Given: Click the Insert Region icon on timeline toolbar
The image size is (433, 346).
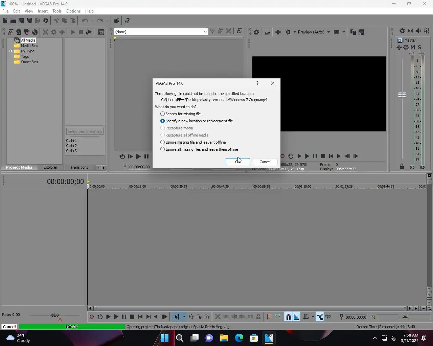Looking at the screenshot, I should [277, 317].
